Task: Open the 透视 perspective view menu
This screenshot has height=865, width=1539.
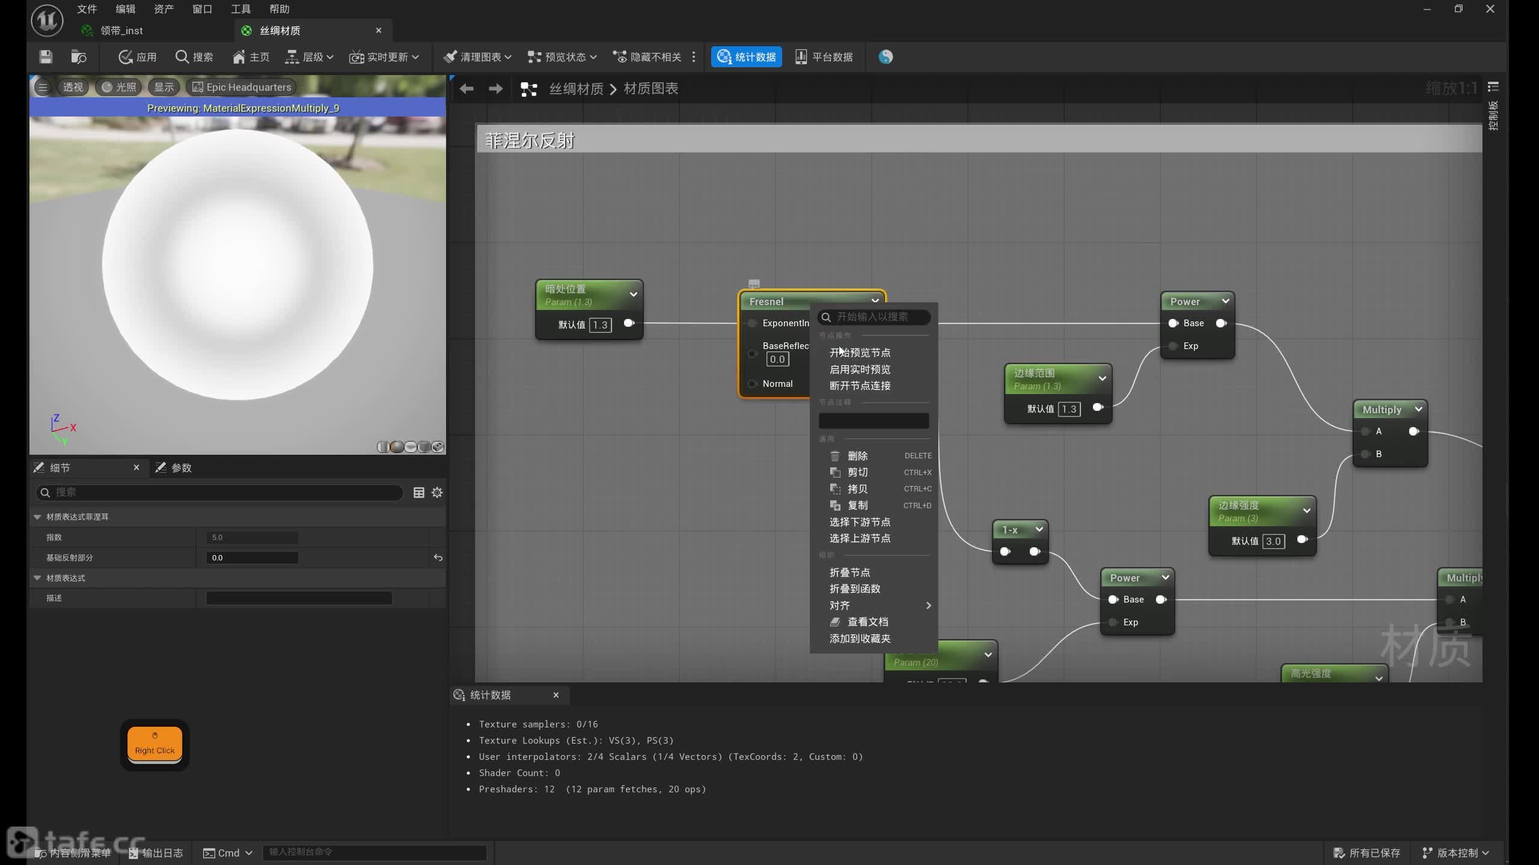Action: (x=73, y=87)
